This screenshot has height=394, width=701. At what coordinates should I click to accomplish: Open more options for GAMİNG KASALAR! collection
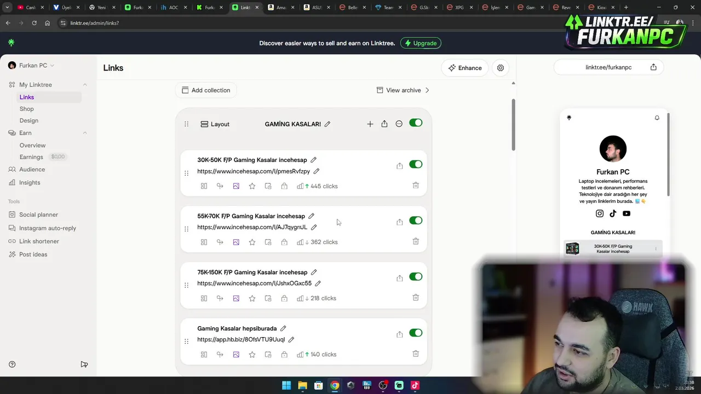(x=399, y=124)
